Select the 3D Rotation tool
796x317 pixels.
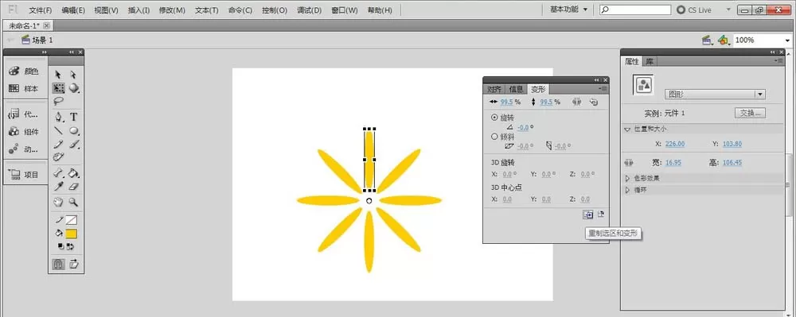pos(74,88)
